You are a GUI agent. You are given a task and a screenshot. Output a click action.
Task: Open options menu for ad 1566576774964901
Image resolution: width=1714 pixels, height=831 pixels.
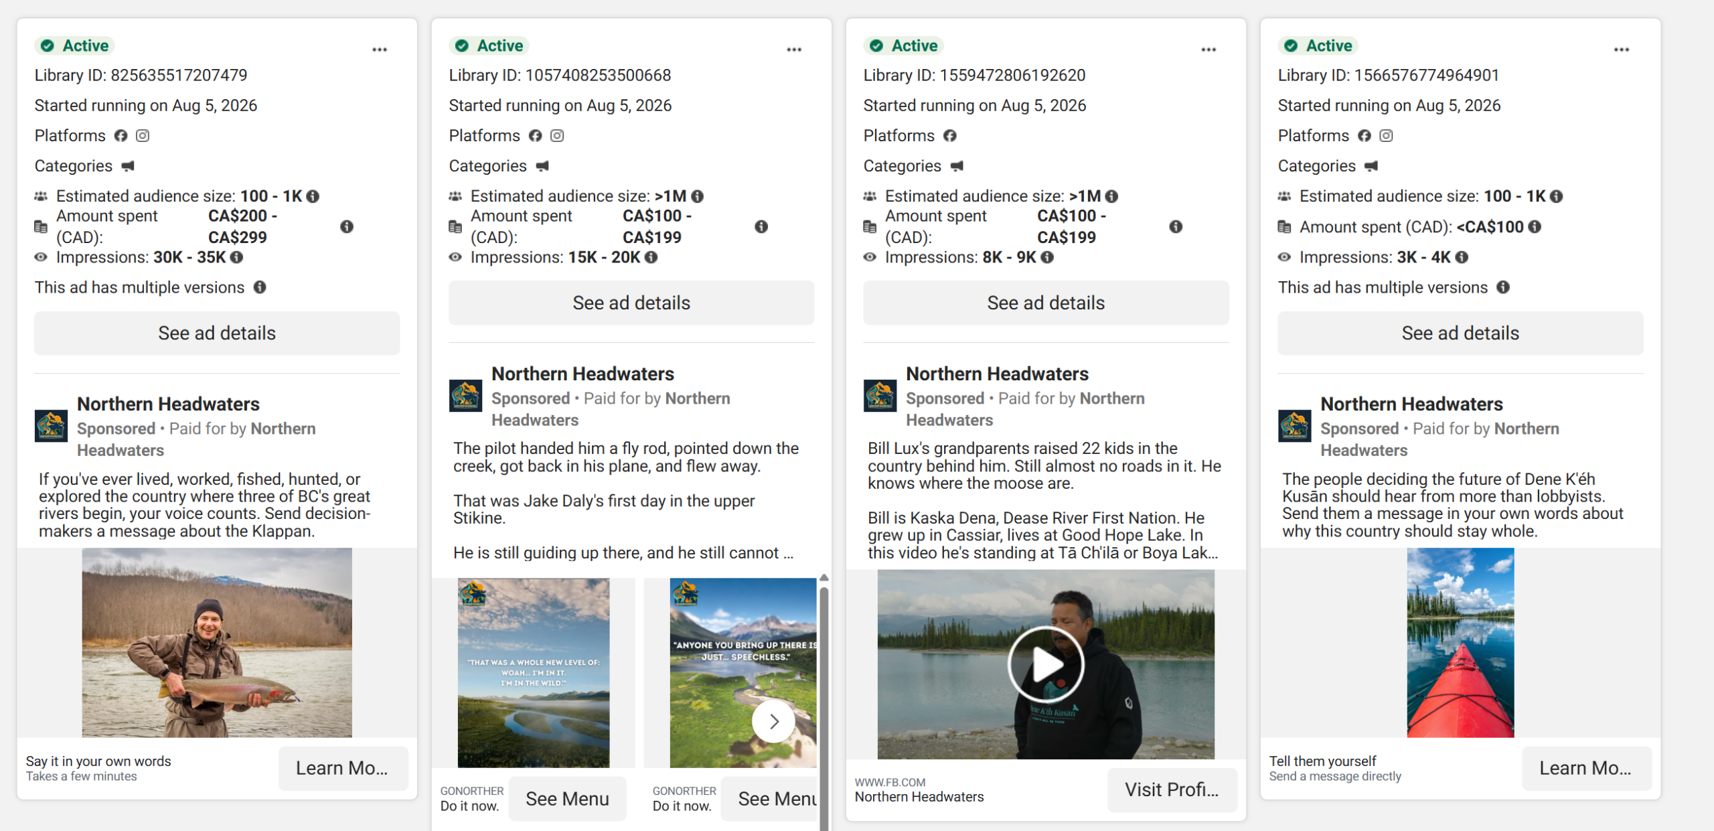click(x=1622, y=50)
